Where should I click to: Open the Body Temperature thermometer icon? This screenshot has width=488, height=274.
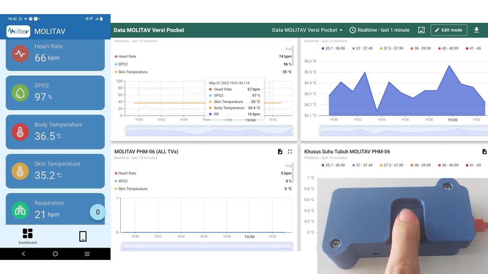[20, 131]
